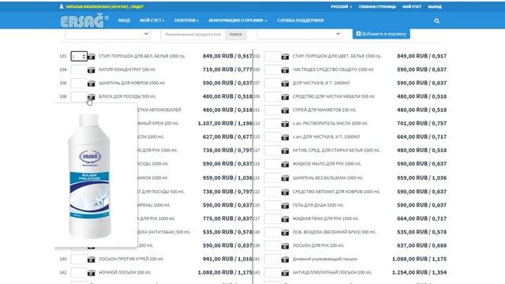Open the ВХОД navigation item
The width and height of the screenshot is (505, 284).
point(124,21)
